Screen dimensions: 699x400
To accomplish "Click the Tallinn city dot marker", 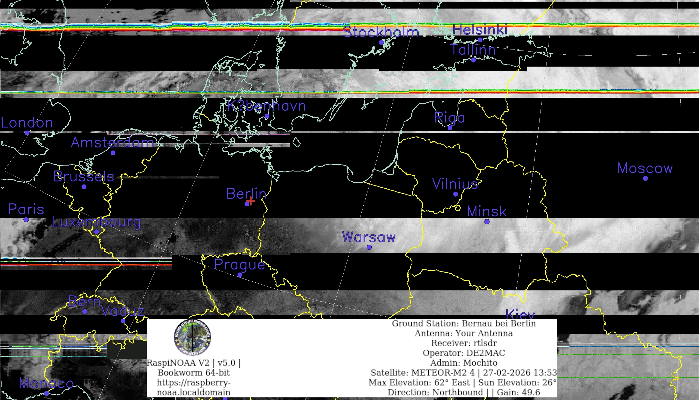I will click(x=474, y=60).
